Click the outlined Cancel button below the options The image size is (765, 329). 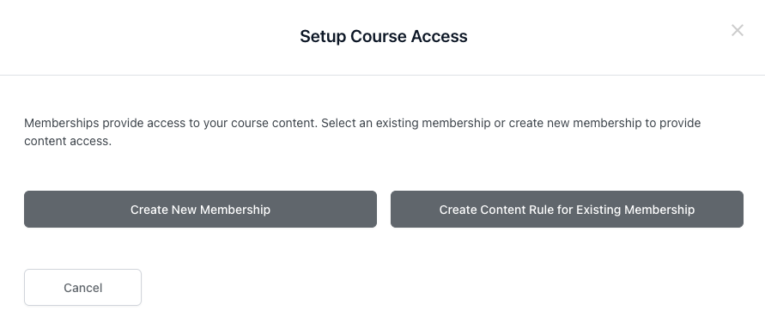pos(83,288)
